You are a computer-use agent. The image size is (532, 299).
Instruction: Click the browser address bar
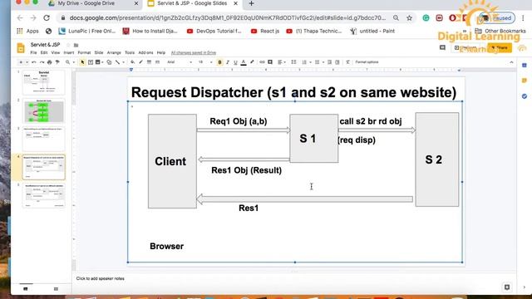click(x=227, y=18)
